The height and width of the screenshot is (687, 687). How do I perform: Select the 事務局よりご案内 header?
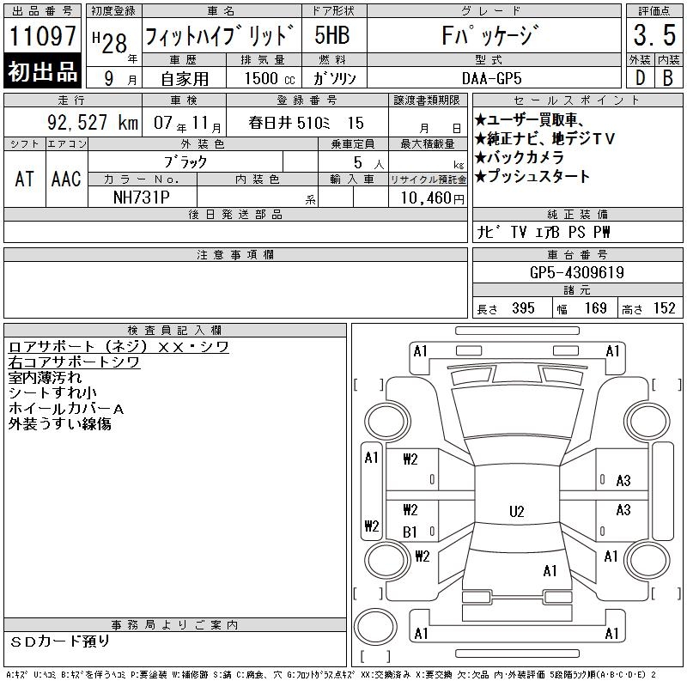tap(175, 625)
